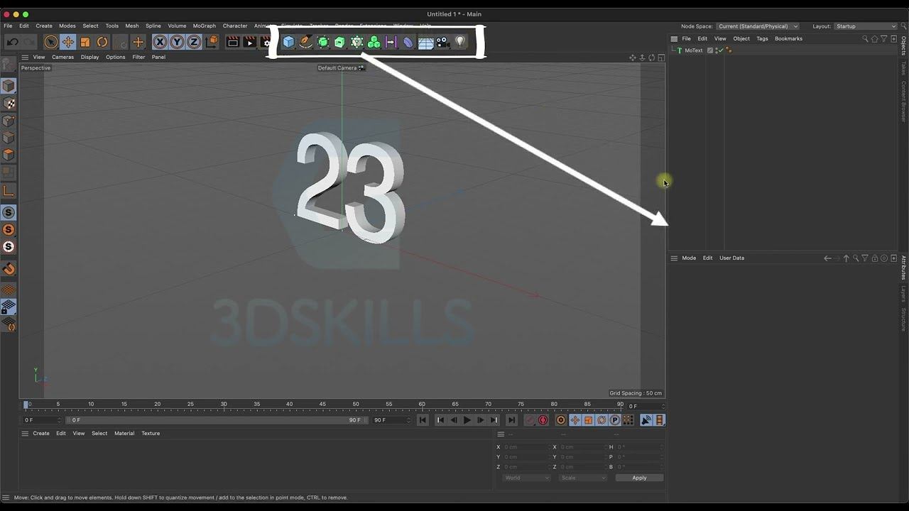This screenshot has height=511, width=909.
Task: Switch to the Objects side tab
Action: click(x=903, y=45)
